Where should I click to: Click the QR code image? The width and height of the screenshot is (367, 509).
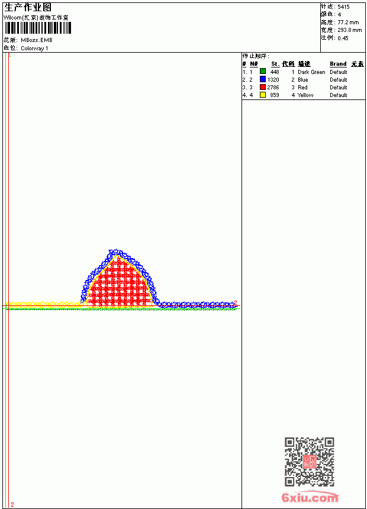point(310,462)
